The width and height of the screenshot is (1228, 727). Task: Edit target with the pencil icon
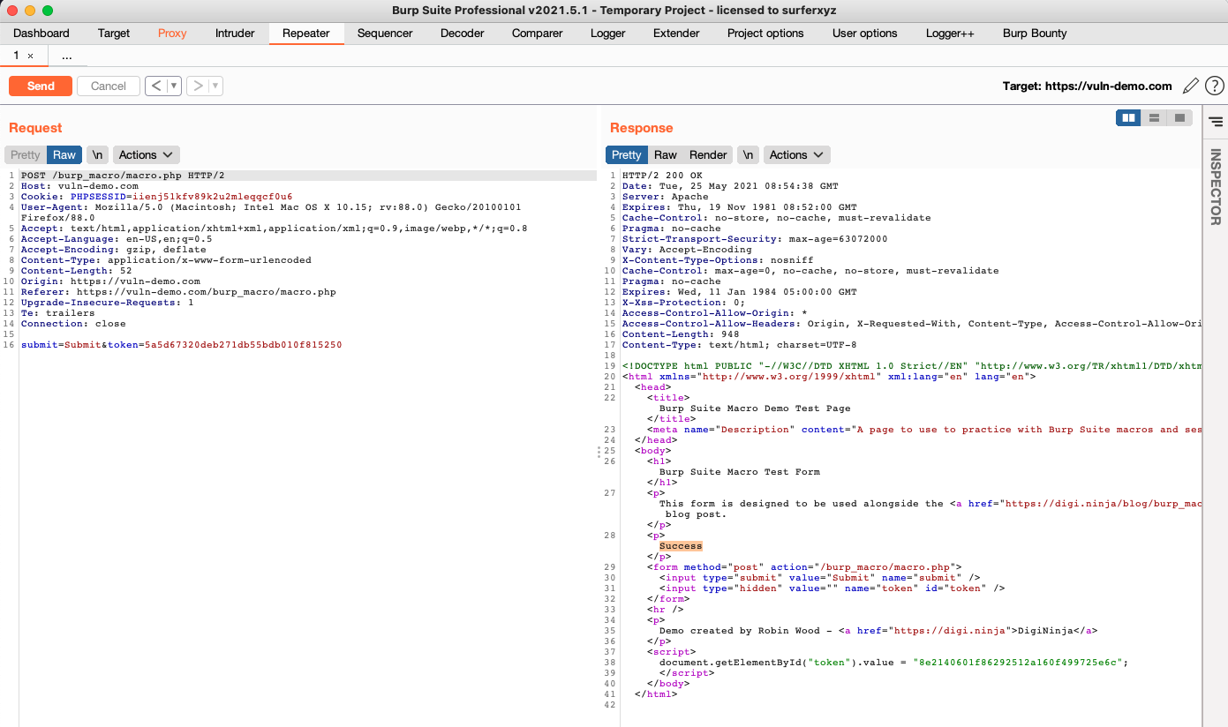(1191, 86)
